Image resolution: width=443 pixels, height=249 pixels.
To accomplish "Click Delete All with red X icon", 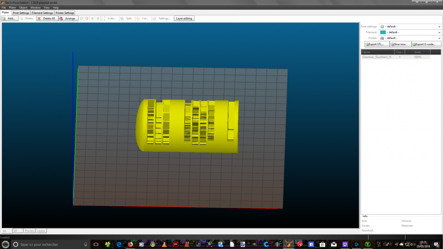I will tap(47, 18).
